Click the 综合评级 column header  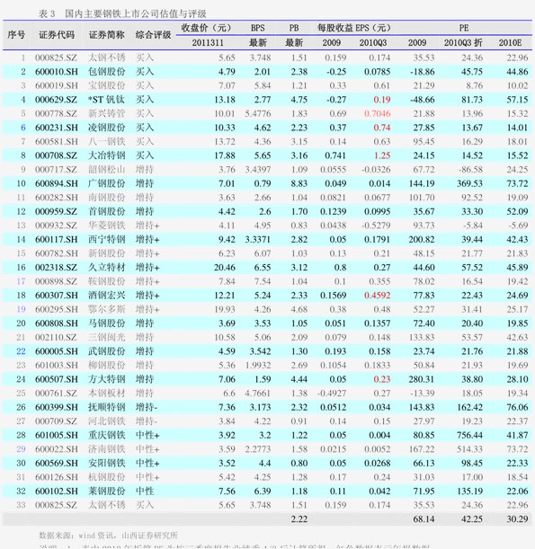tap(153, 35)
